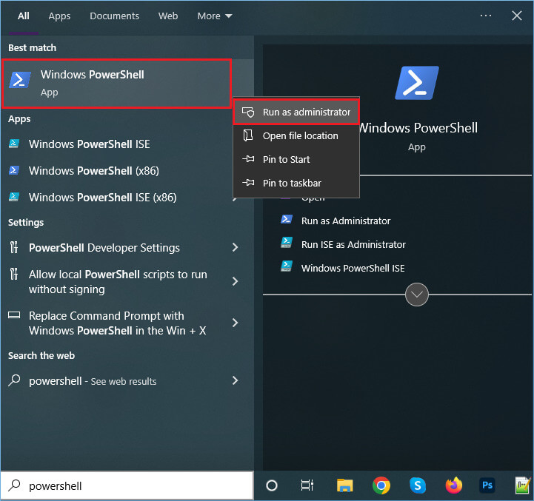Image resolution: width=534 pixels, height=501 pixels.
Task: Open Windows PowerShell ISE from preview pane
Action: click(x=353, y=268)
